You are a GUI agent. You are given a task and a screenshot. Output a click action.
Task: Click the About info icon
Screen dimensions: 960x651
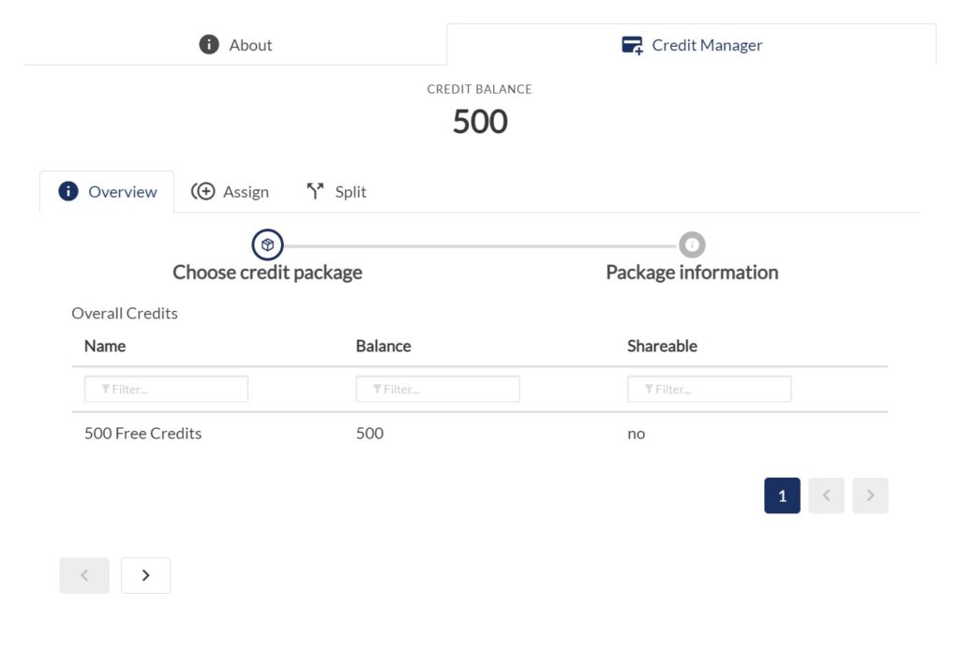(209, 45)
